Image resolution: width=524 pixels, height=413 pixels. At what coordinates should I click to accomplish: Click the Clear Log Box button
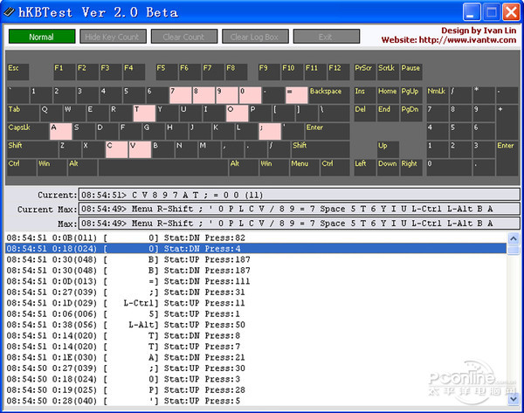pos(254,37)
